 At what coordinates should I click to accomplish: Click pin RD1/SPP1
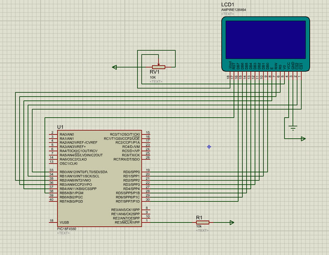tap(131, 176)
